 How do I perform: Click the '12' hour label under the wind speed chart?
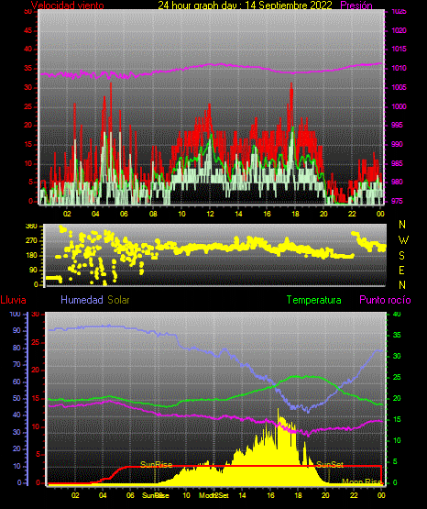pos(210,214)
